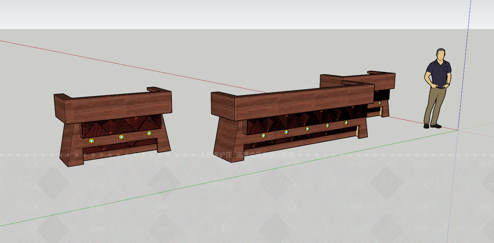
Task: Click the right stud on the left bench
Action: pyautogui.click(x=149, y=133)
